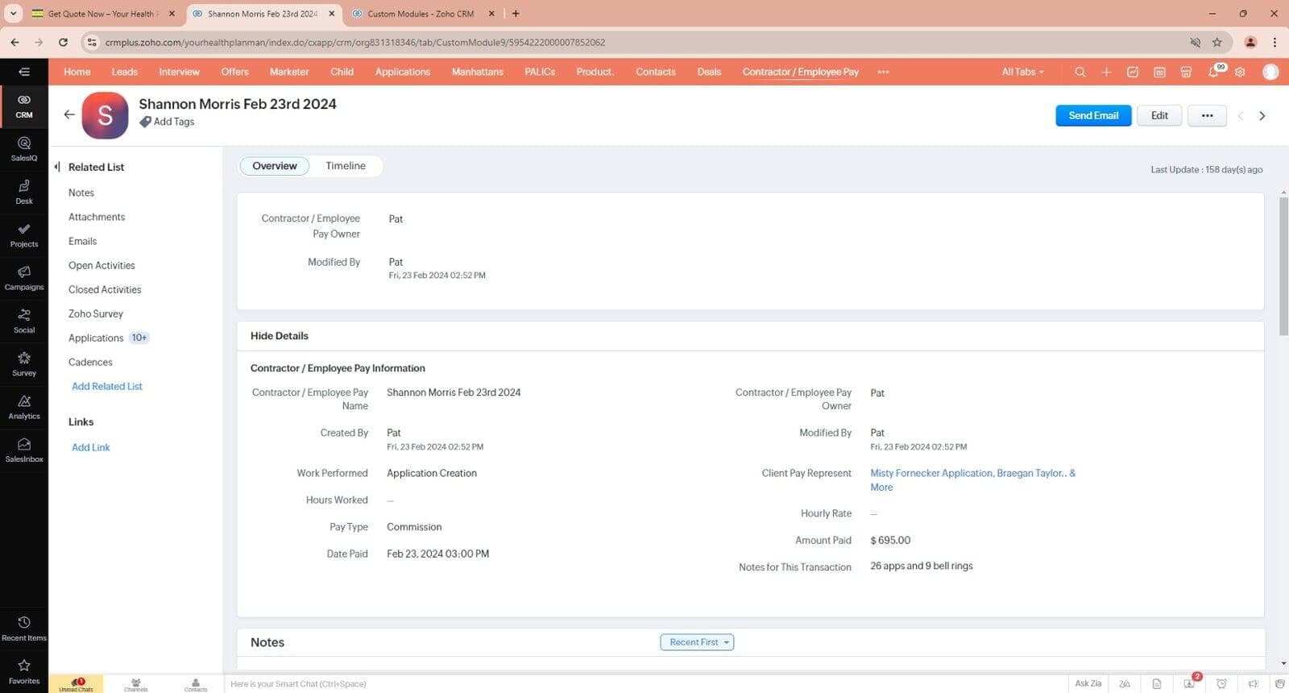This screenshot has height=693, width=1289.
Task: Open Notes in Related List
Action: [81, 193]
